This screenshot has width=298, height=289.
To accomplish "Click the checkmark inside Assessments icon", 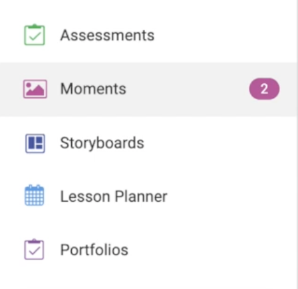I will coord(35,37).
